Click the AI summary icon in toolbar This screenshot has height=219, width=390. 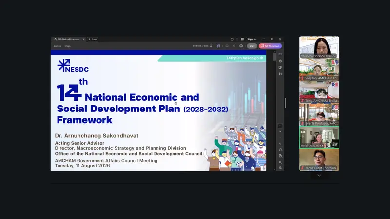click(x=218, y=46)
